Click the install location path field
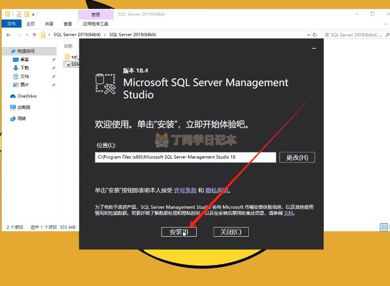Image resolution: width=390 pixels, height=286 pixels. (185, 157)
